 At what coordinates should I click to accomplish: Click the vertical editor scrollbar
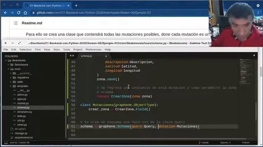(256, 111)
